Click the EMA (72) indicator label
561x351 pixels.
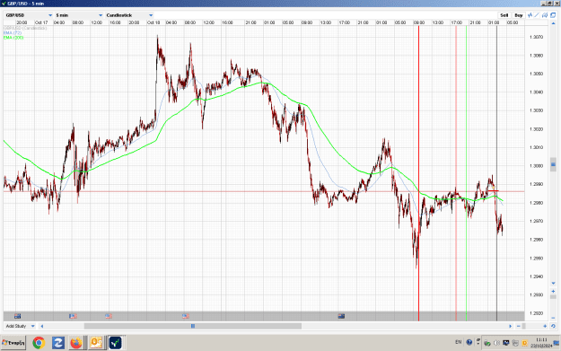pyautogui.click(x=13, y=32)
